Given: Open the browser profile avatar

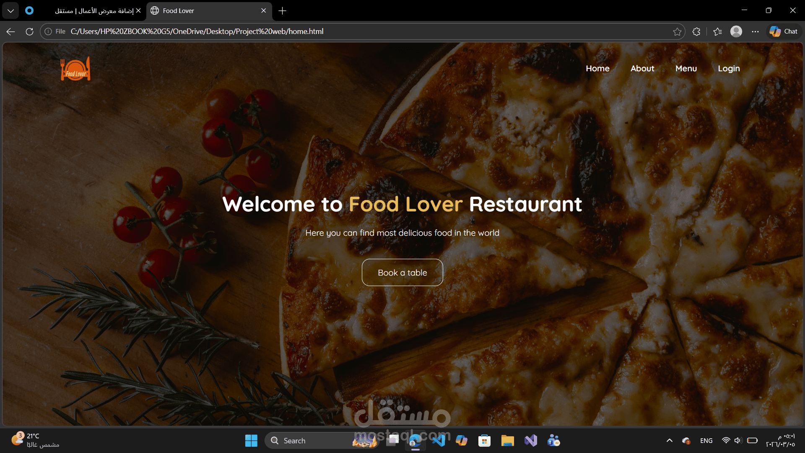Looking at the screenshot, I should (736, 31).
